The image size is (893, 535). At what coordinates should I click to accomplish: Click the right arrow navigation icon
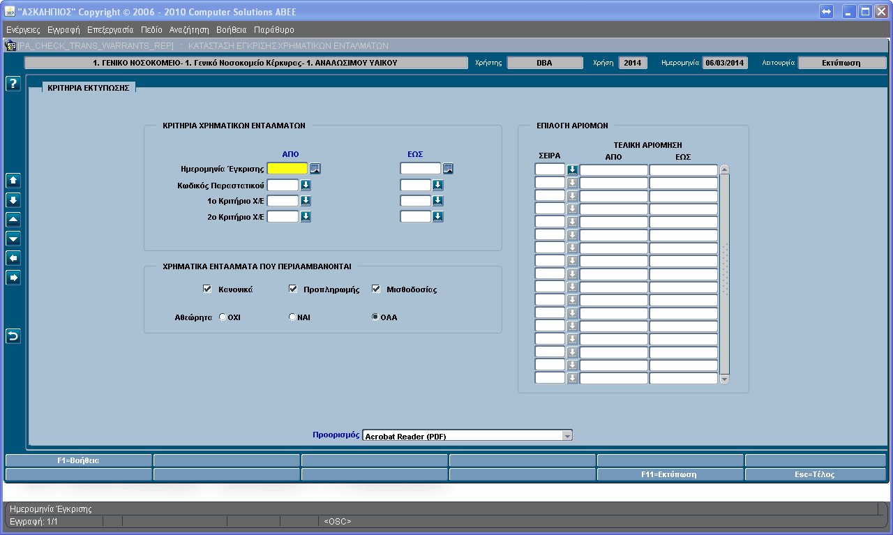click(x=13, y=278)
